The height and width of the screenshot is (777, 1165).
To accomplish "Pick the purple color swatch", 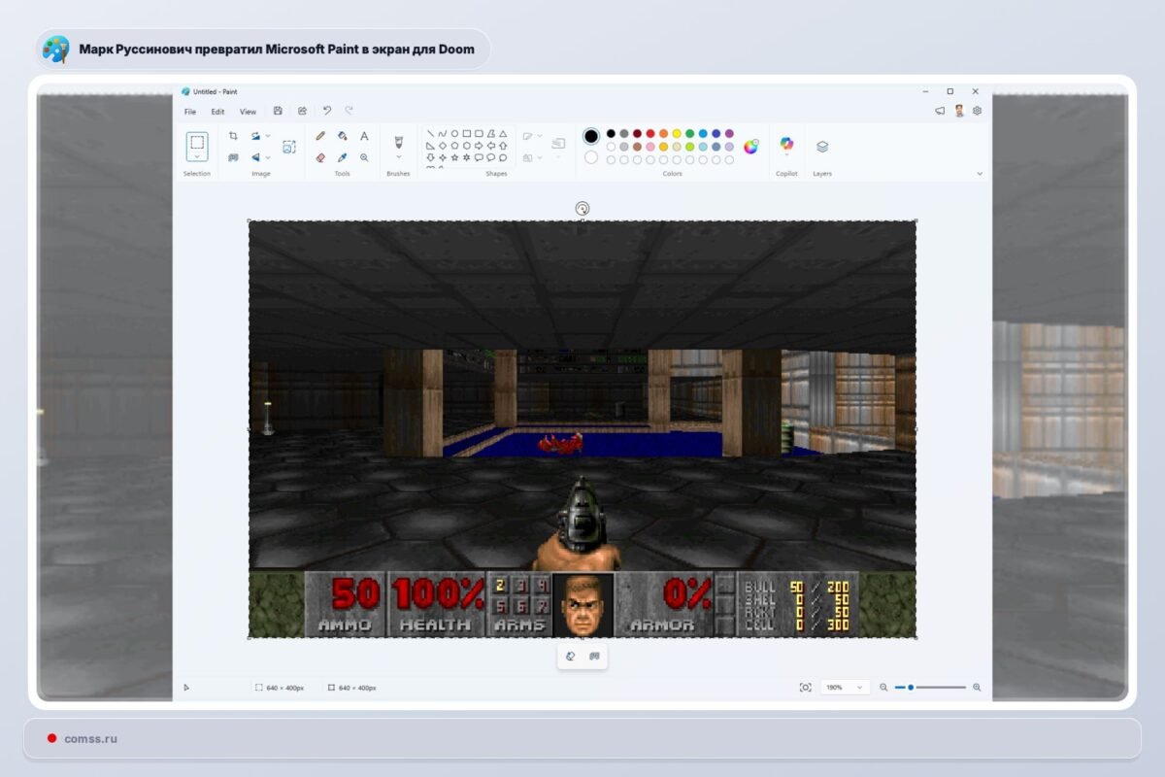I will pos(729,134).
